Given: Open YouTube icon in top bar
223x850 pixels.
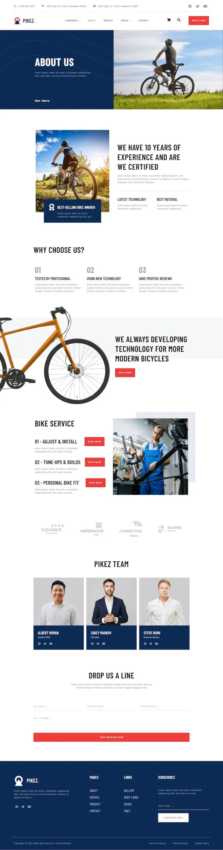Looking at the screenshot, I should [205, 6].
